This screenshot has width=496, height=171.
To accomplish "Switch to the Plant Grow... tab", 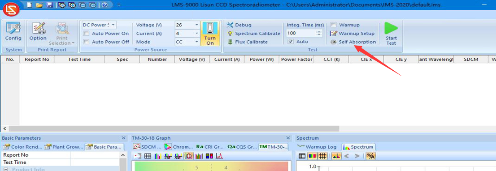I will [x=64, y=147].
